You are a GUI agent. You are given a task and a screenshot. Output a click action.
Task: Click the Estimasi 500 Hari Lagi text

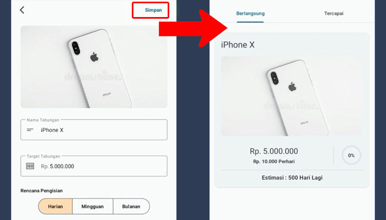(292, 178)
